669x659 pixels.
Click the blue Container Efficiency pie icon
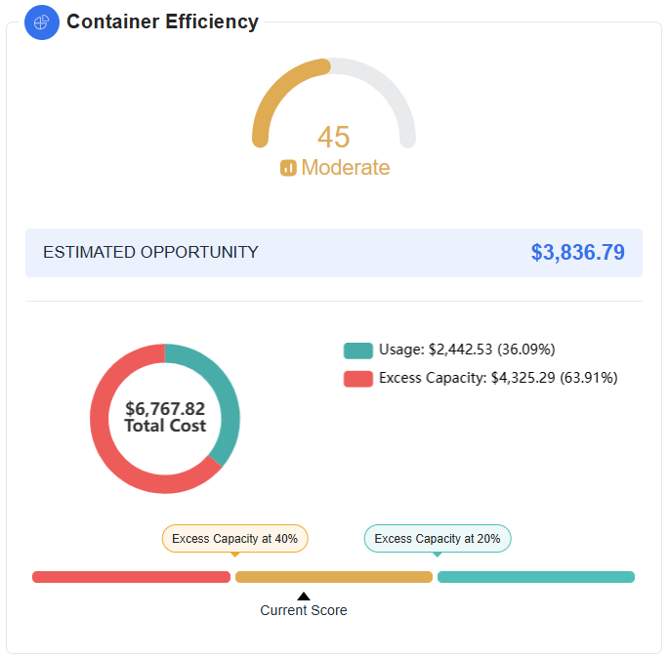coord(42,22)
